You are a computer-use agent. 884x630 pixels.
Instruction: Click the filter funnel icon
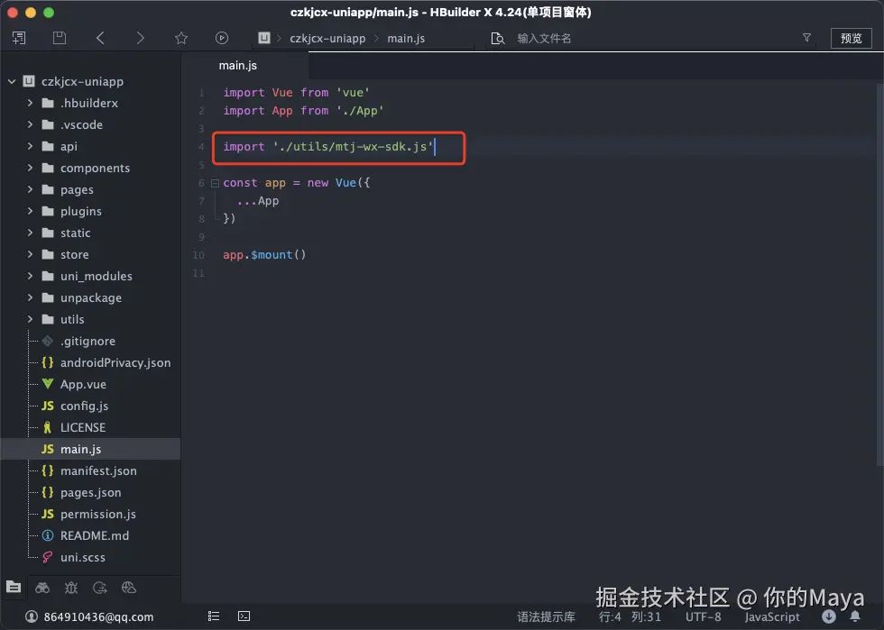(806, 38)
